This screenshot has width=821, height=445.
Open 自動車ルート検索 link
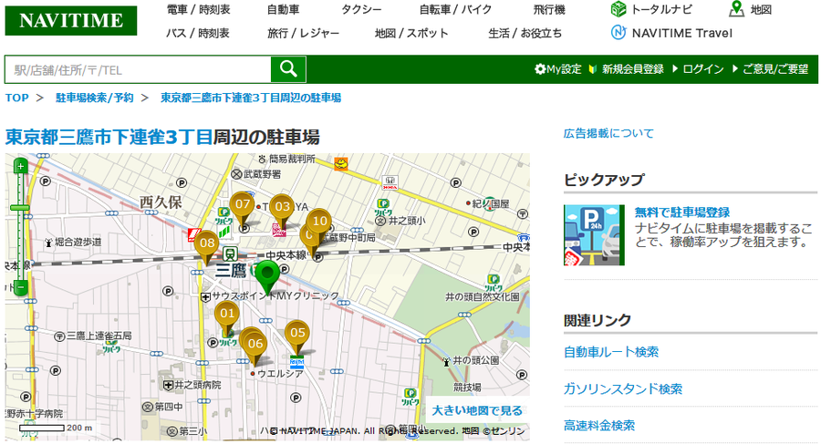click(x=611, y=352)
